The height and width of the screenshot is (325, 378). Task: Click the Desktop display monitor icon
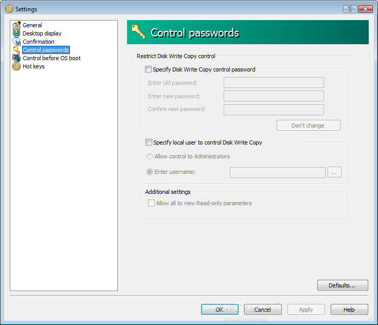[16, 33]
